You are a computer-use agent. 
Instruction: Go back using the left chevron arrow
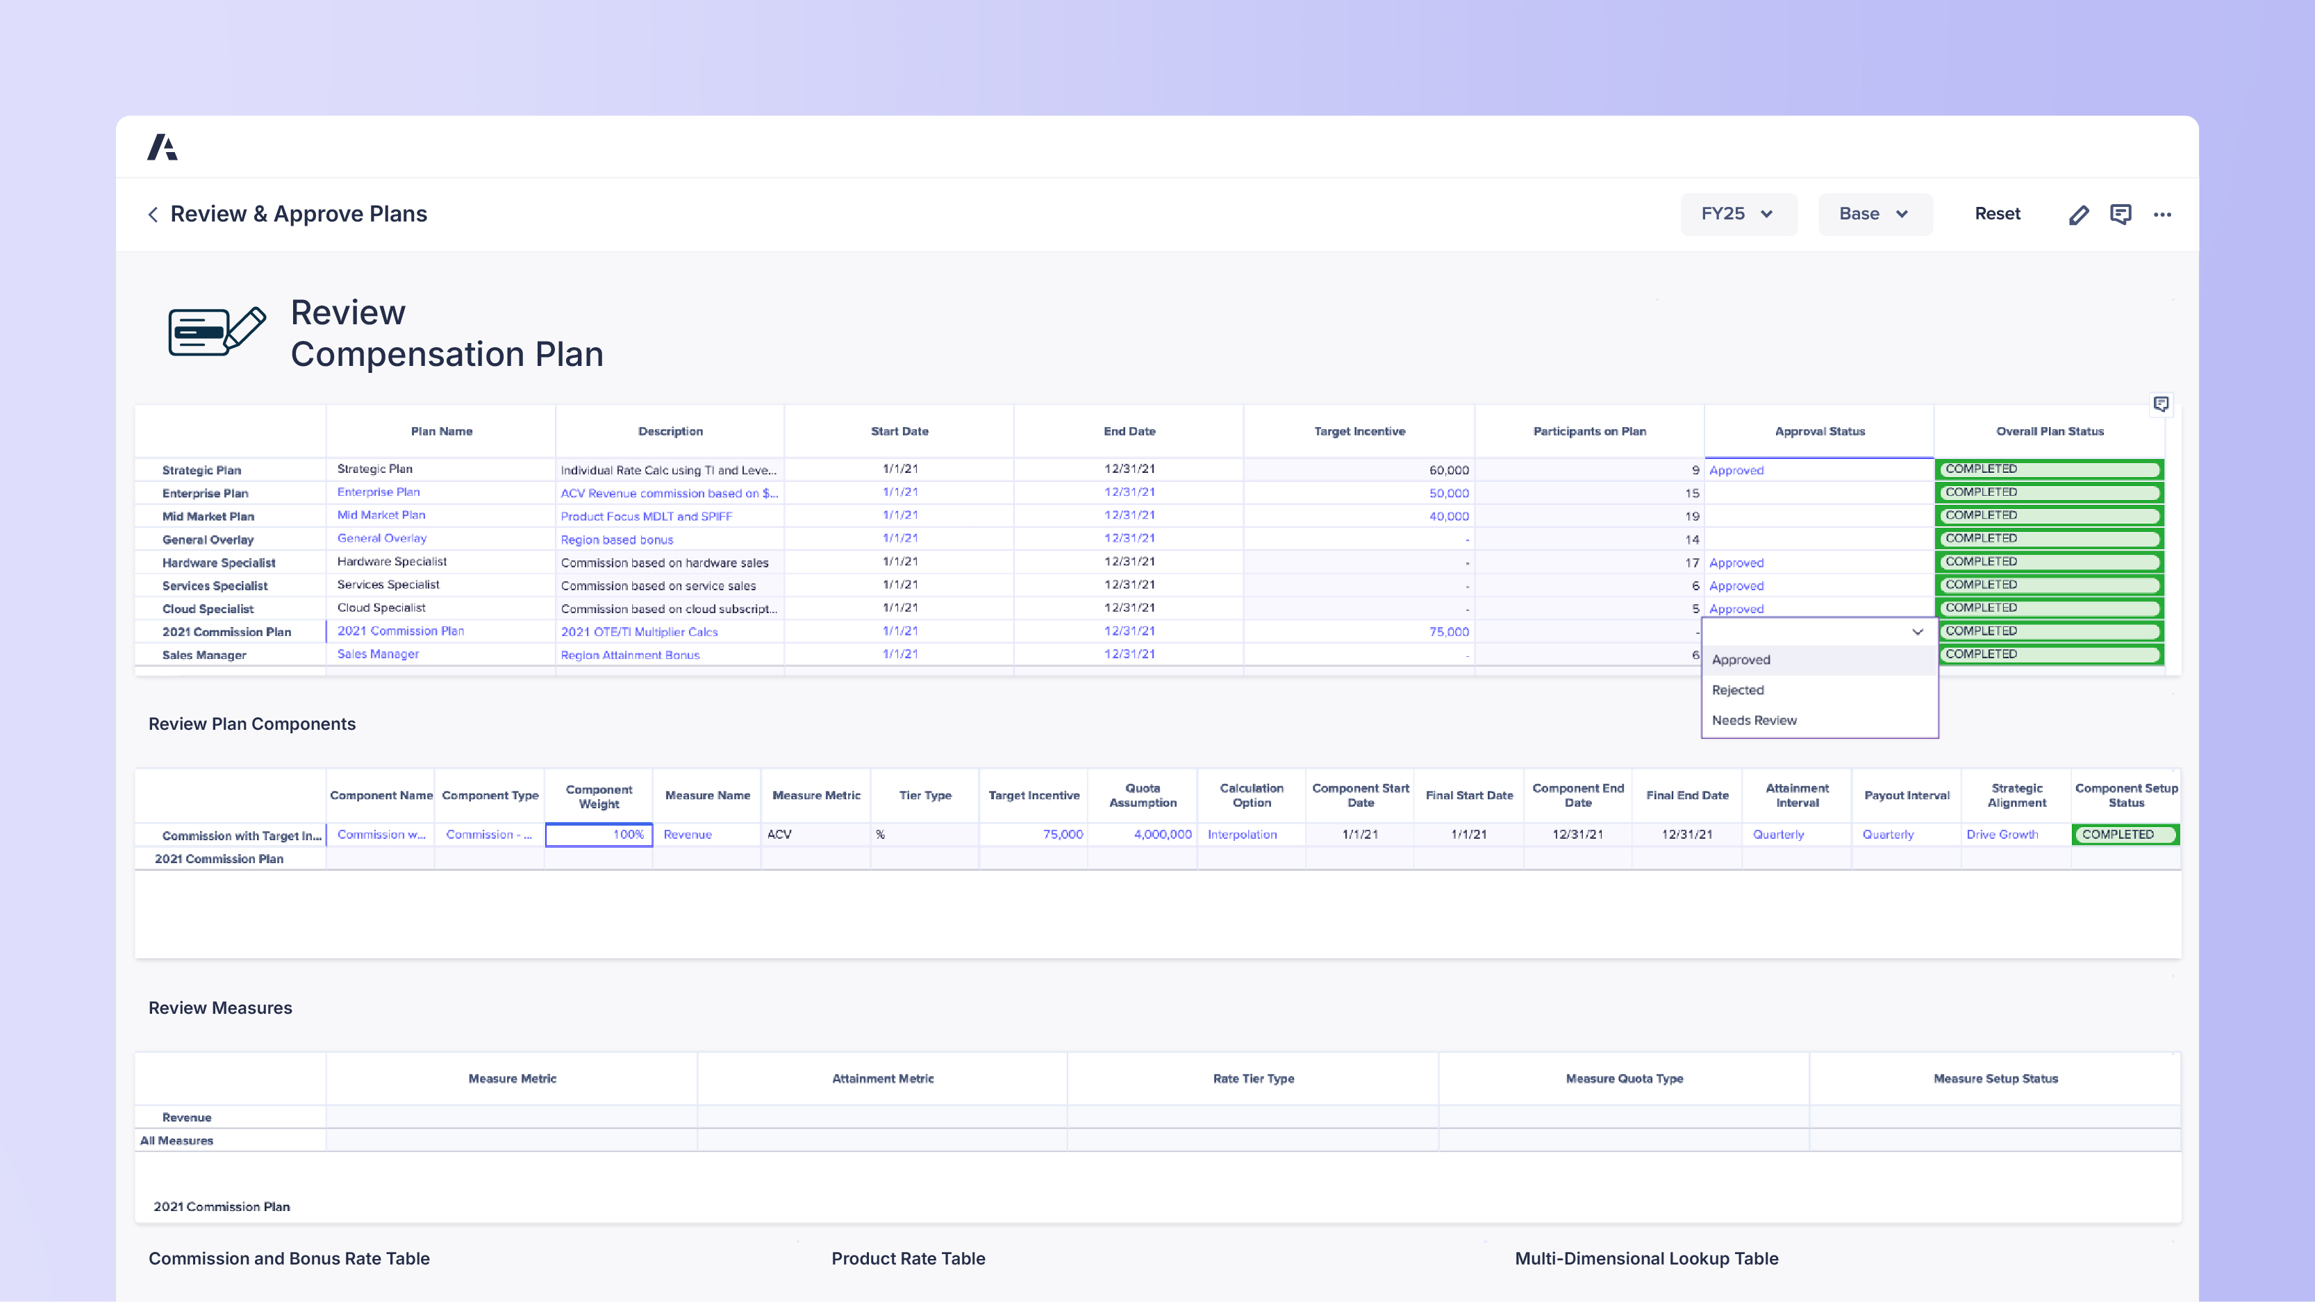click(x=153, y=214)
